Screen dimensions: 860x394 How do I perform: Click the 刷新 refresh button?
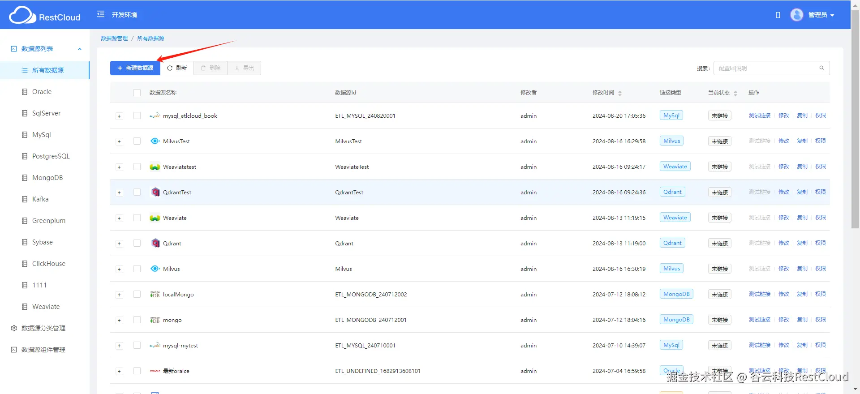(177, 68)
